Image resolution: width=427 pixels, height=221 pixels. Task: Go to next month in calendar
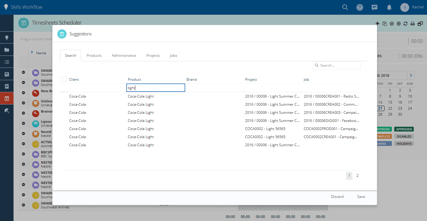411,75
